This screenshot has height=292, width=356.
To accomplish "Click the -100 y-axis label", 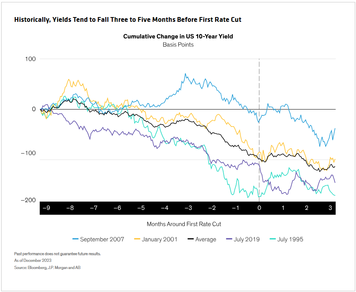I will [29, 153].
